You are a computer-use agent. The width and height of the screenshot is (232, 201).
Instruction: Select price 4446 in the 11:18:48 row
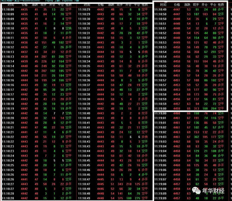[x=101, y=189]
